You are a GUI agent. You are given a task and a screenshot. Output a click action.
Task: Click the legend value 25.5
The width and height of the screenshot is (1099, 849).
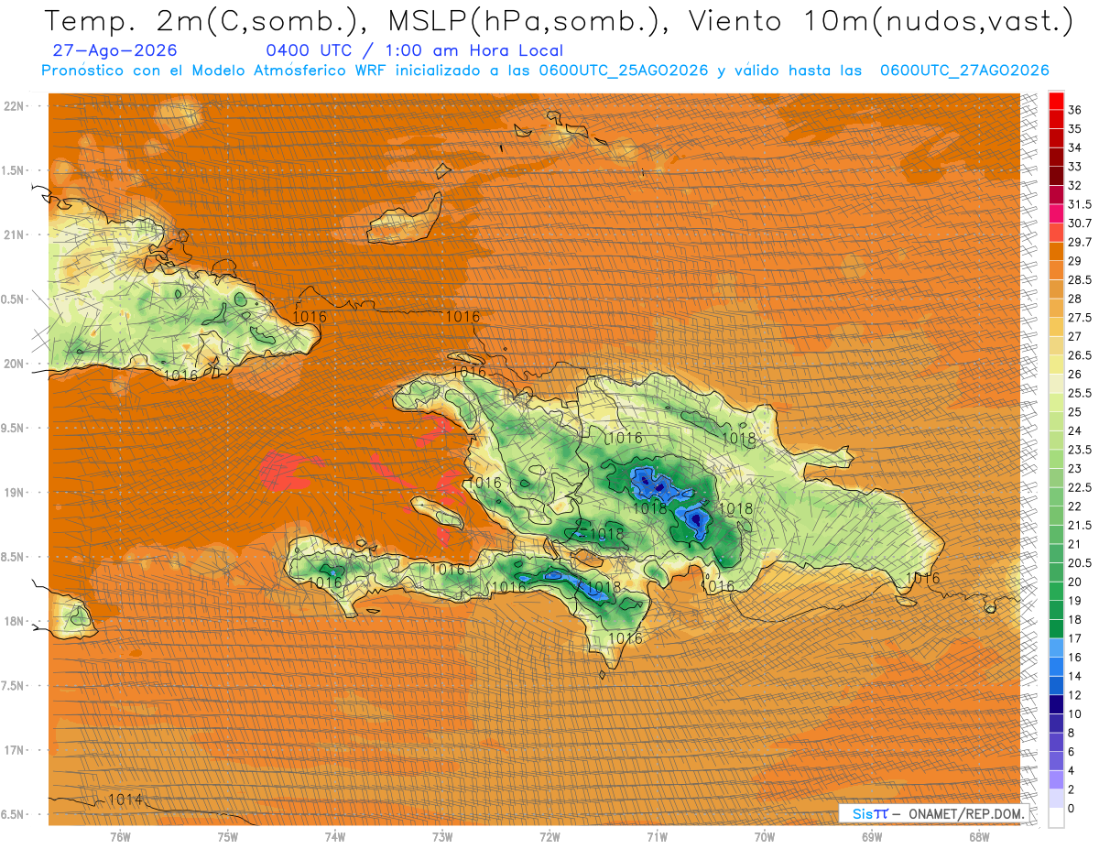pos(1079,393)
